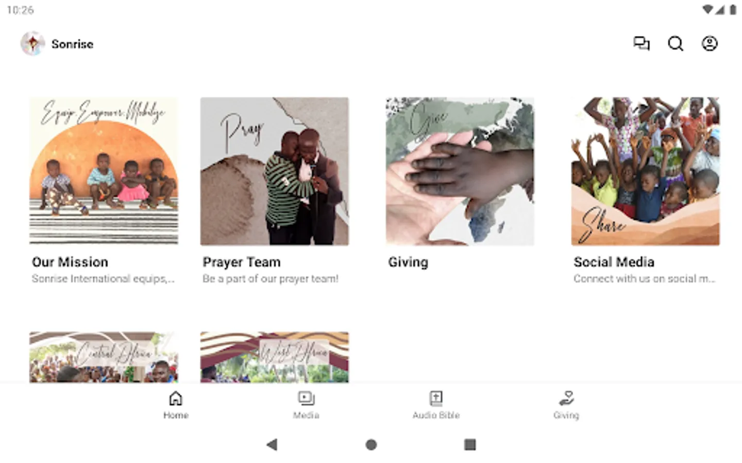Viewport: 742px width, 463px height.
Task: Click the Social Media title text
Action: 614,262
